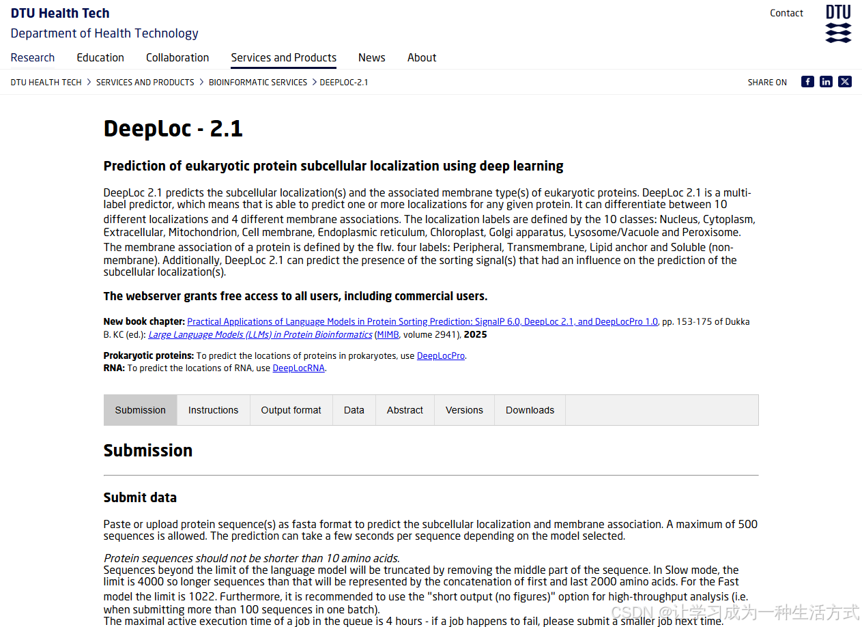Screen dimensions: 862x627
Task: Open the Versions tab
Action: click(x=464, y=410)
